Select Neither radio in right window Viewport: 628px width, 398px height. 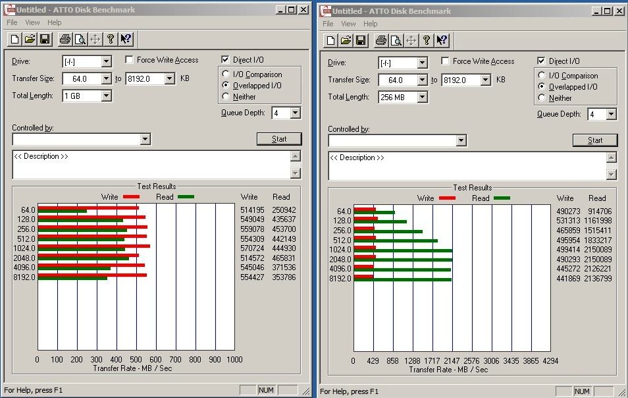click(542, 98)
